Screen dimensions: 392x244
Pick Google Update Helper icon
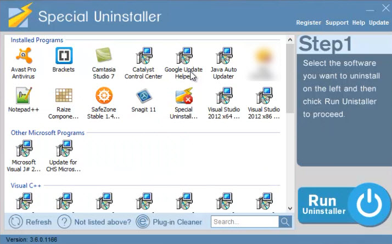point(184,55)
